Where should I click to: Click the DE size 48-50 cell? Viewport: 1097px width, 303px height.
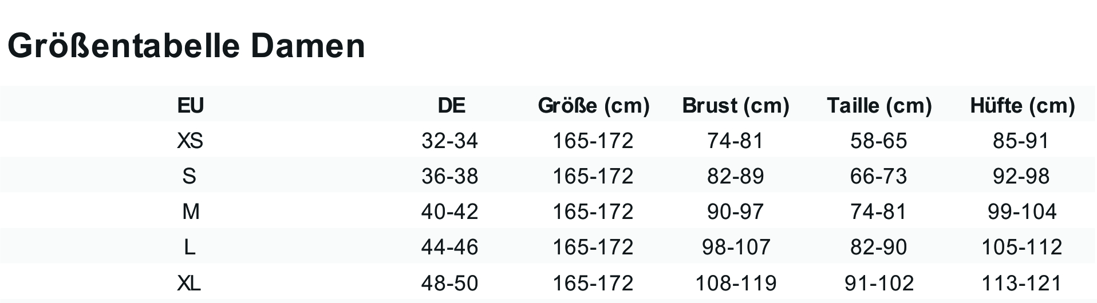coord(449,283)
